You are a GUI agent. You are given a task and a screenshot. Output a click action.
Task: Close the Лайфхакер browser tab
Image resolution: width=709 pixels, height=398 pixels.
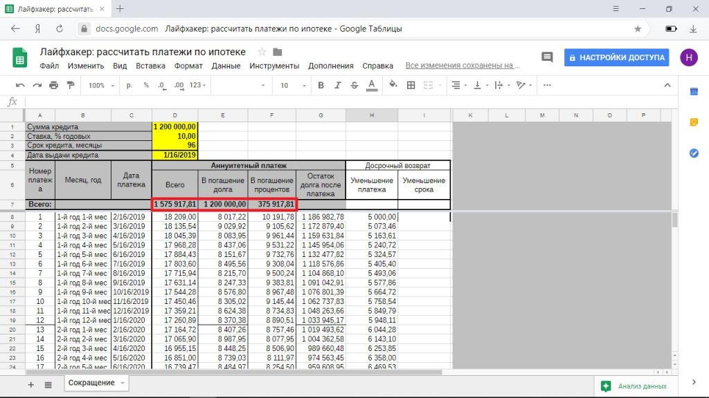pyautogui.click(x=102, y=8)
